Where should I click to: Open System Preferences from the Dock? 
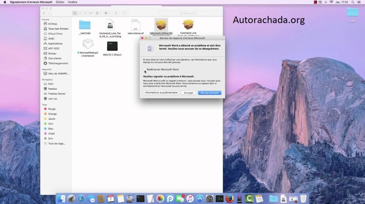click(210, 199)
